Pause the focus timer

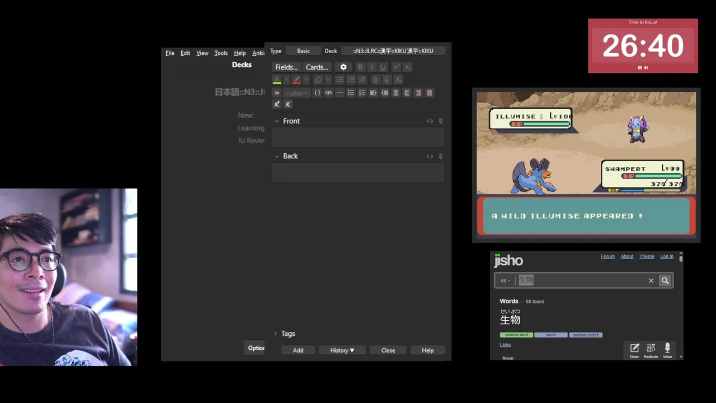click(x=640, y=68)
